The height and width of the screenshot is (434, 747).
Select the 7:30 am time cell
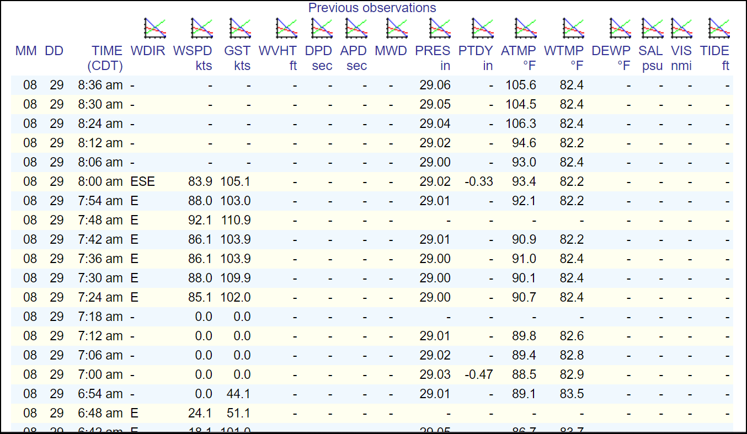[100, 278]
